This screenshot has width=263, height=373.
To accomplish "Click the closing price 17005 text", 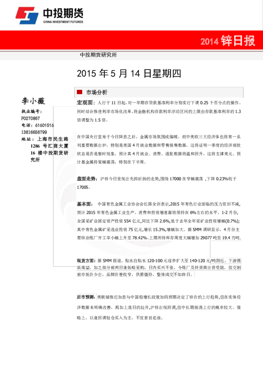I will tap(83, 187).
